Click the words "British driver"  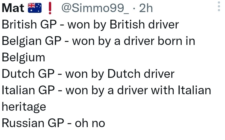[x=144, y=25]
